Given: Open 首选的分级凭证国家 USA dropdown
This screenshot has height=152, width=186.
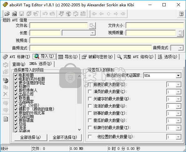Looking at the screenshot, I should tap(178, 76).
